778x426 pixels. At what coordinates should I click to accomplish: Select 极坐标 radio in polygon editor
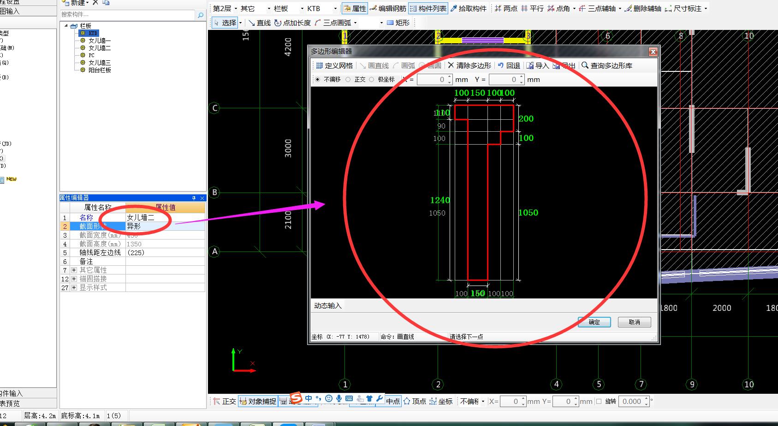click(372, 80)
